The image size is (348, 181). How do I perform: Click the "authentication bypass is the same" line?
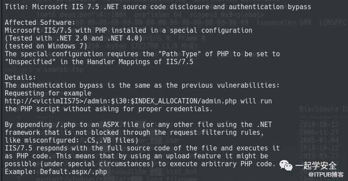[x=142, y=85]
